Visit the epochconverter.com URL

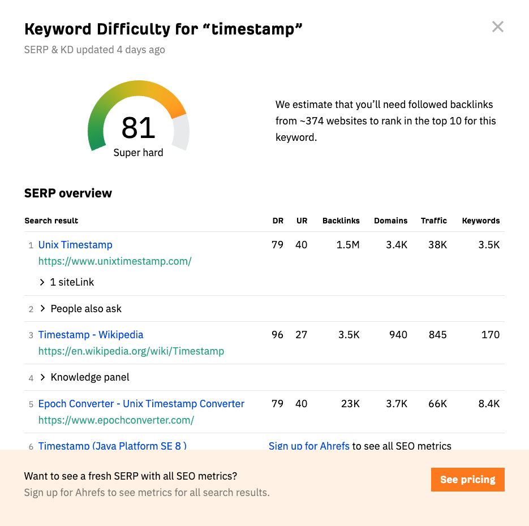(x=116, y=420)
